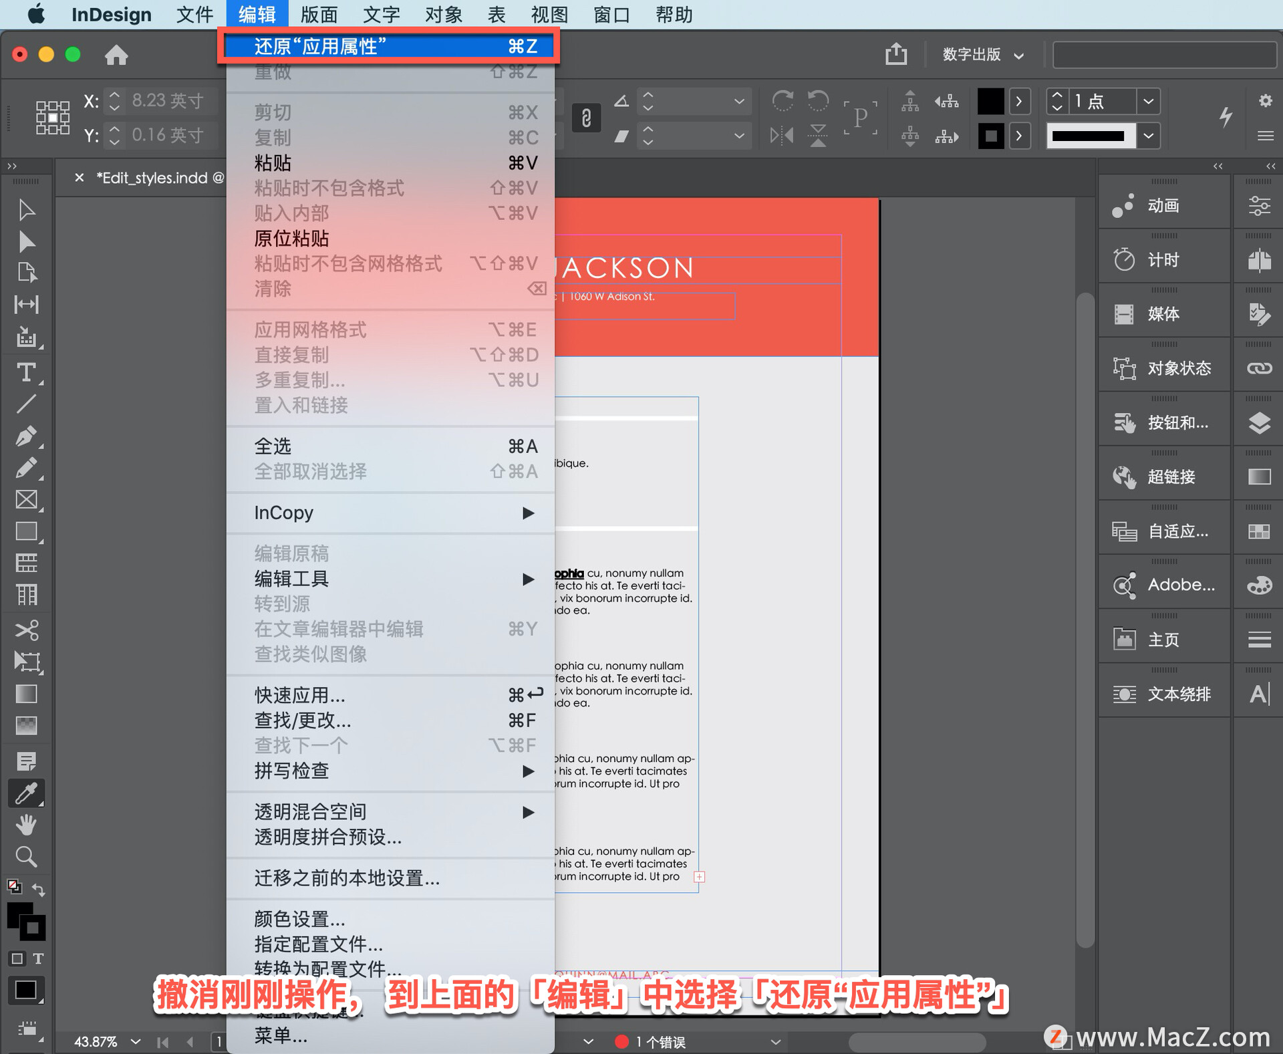Image resolution: width=1283 pixels, height=1054 pixels.
Task: Select the Pen tool
Action: [x=26, y=436]
